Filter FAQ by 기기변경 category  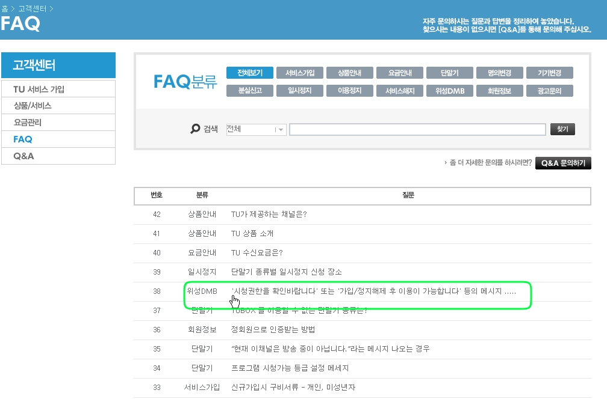pyautogui.click(x=549, y=73)
